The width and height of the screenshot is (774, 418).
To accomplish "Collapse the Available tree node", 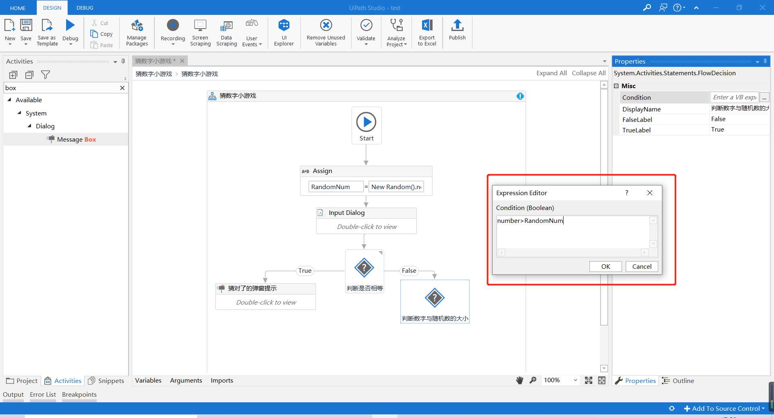I will click(x=9, y=100).
